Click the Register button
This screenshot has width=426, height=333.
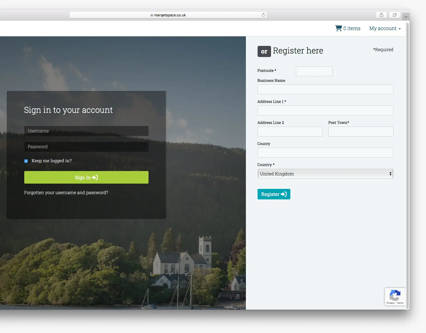tap(274, 194)
